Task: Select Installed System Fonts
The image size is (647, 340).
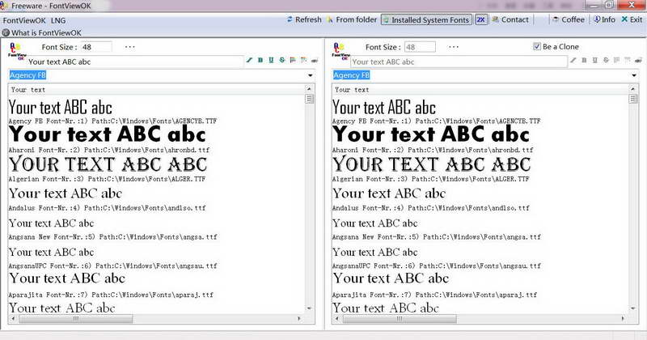Action: (426, 19)
